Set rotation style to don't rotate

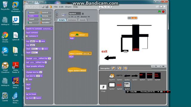[57, 17]
